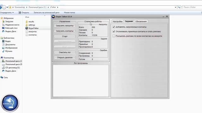
Task: Click Открыть in the Explorer toolbar
Action: coord(24,13)
